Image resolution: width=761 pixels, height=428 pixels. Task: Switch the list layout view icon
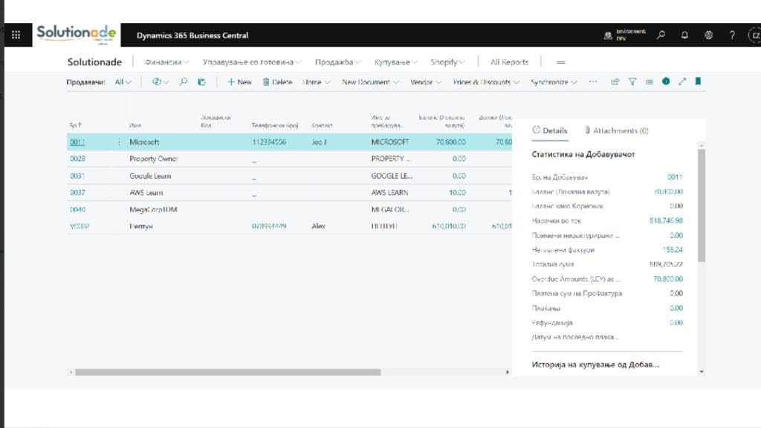(x=649, y=82)
